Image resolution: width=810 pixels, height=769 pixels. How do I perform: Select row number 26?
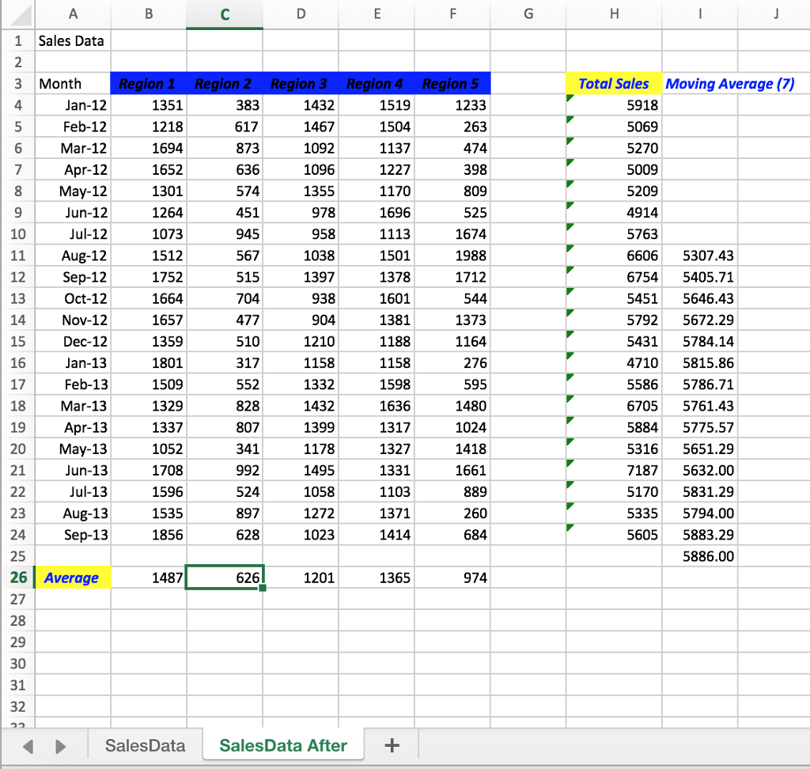tap(17, 578)
